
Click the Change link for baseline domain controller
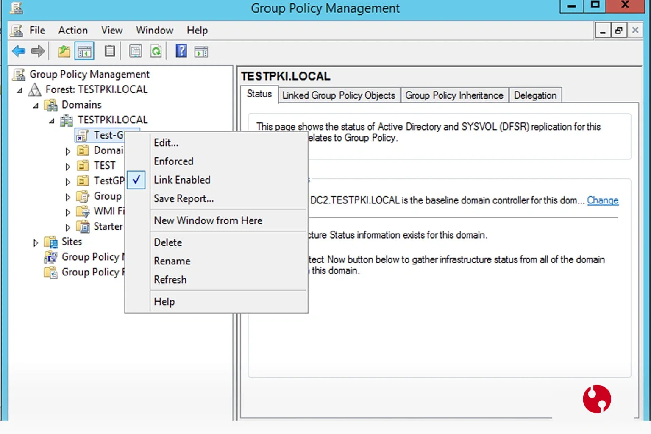click(x=603, y=200)
